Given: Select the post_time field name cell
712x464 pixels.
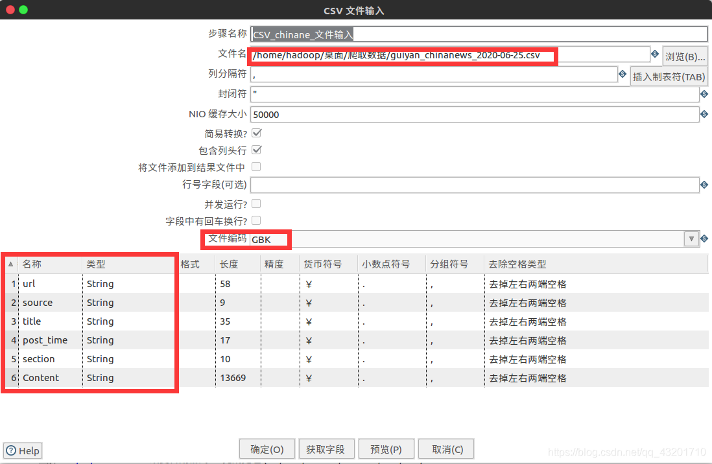Looking at the screenshot, I should click(x=51, y=340).
